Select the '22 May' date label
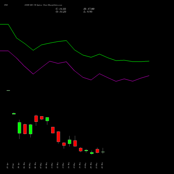The width and height of the screenshot is (174, 174). (102, 165)
